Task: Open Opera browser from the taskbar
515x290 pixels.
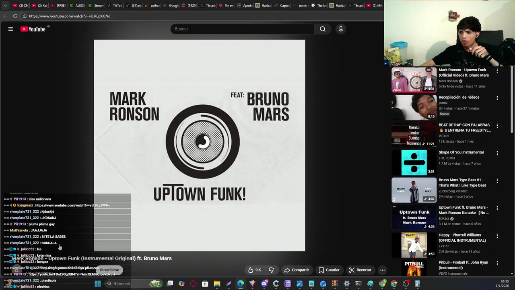Action: click(194, 284)
